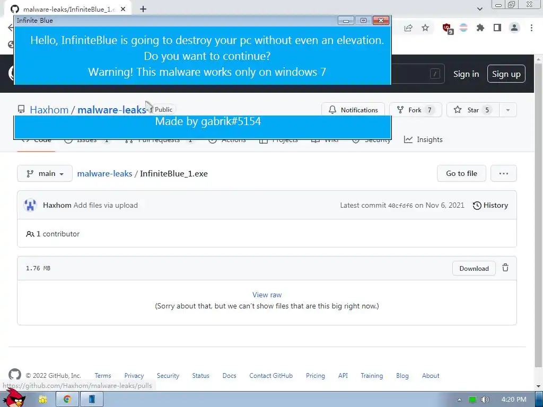The image size is (543, 407).
Task: Open the Insights tab
Action: point(423,139)
